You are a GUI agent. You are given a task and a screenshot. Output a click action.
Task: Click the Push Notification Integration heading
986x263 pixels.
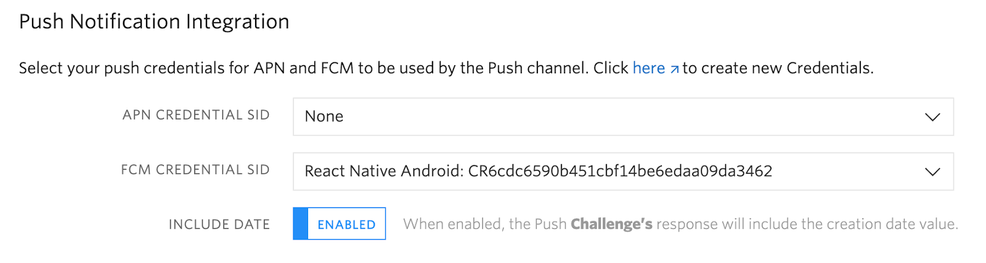click(154, 22)
